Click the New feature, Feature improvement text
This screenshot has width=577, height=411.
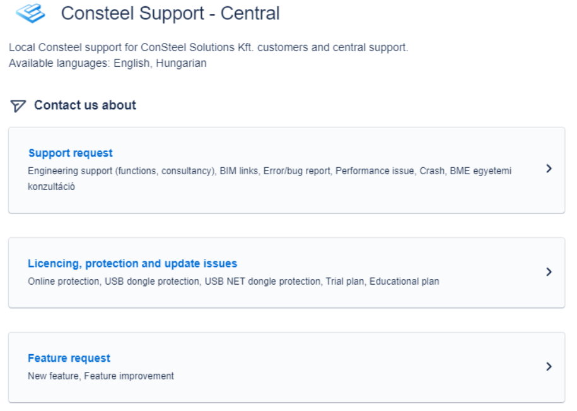tap(101, 376)
